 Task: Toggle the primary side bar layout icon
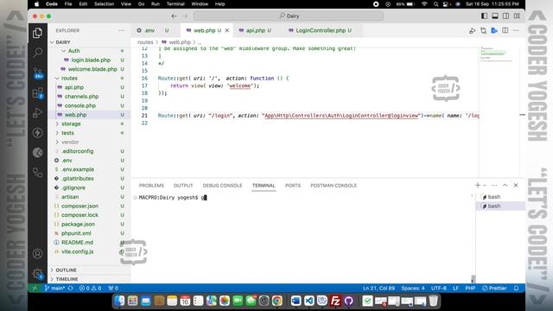pyautogui.click(x=484, y=16)
